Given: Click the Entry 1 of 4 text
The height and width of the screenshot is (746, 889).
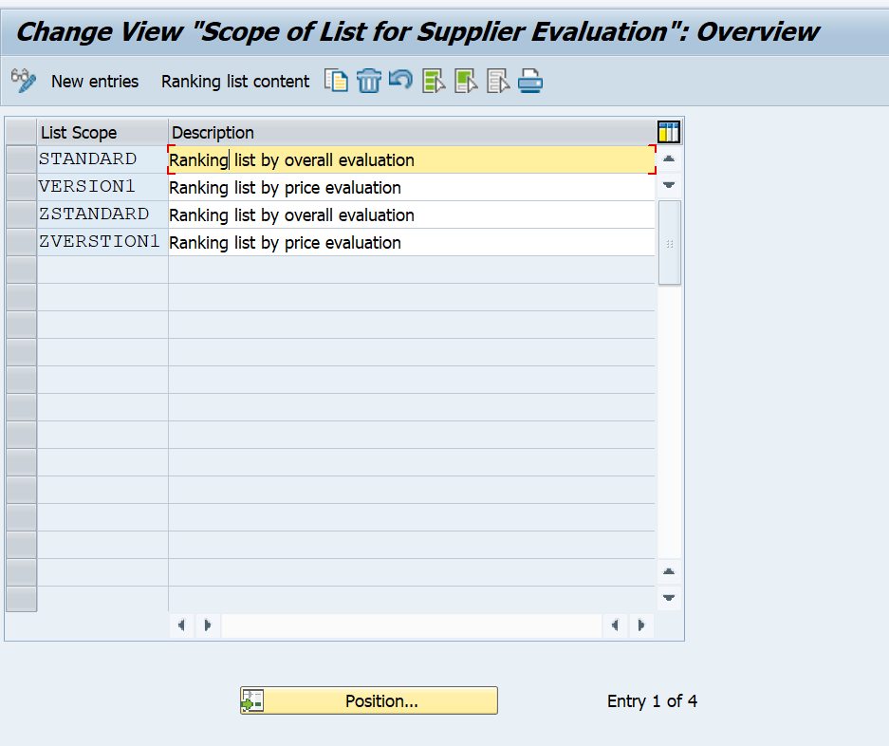Looking at the screenshot, I should coord(652,701).
